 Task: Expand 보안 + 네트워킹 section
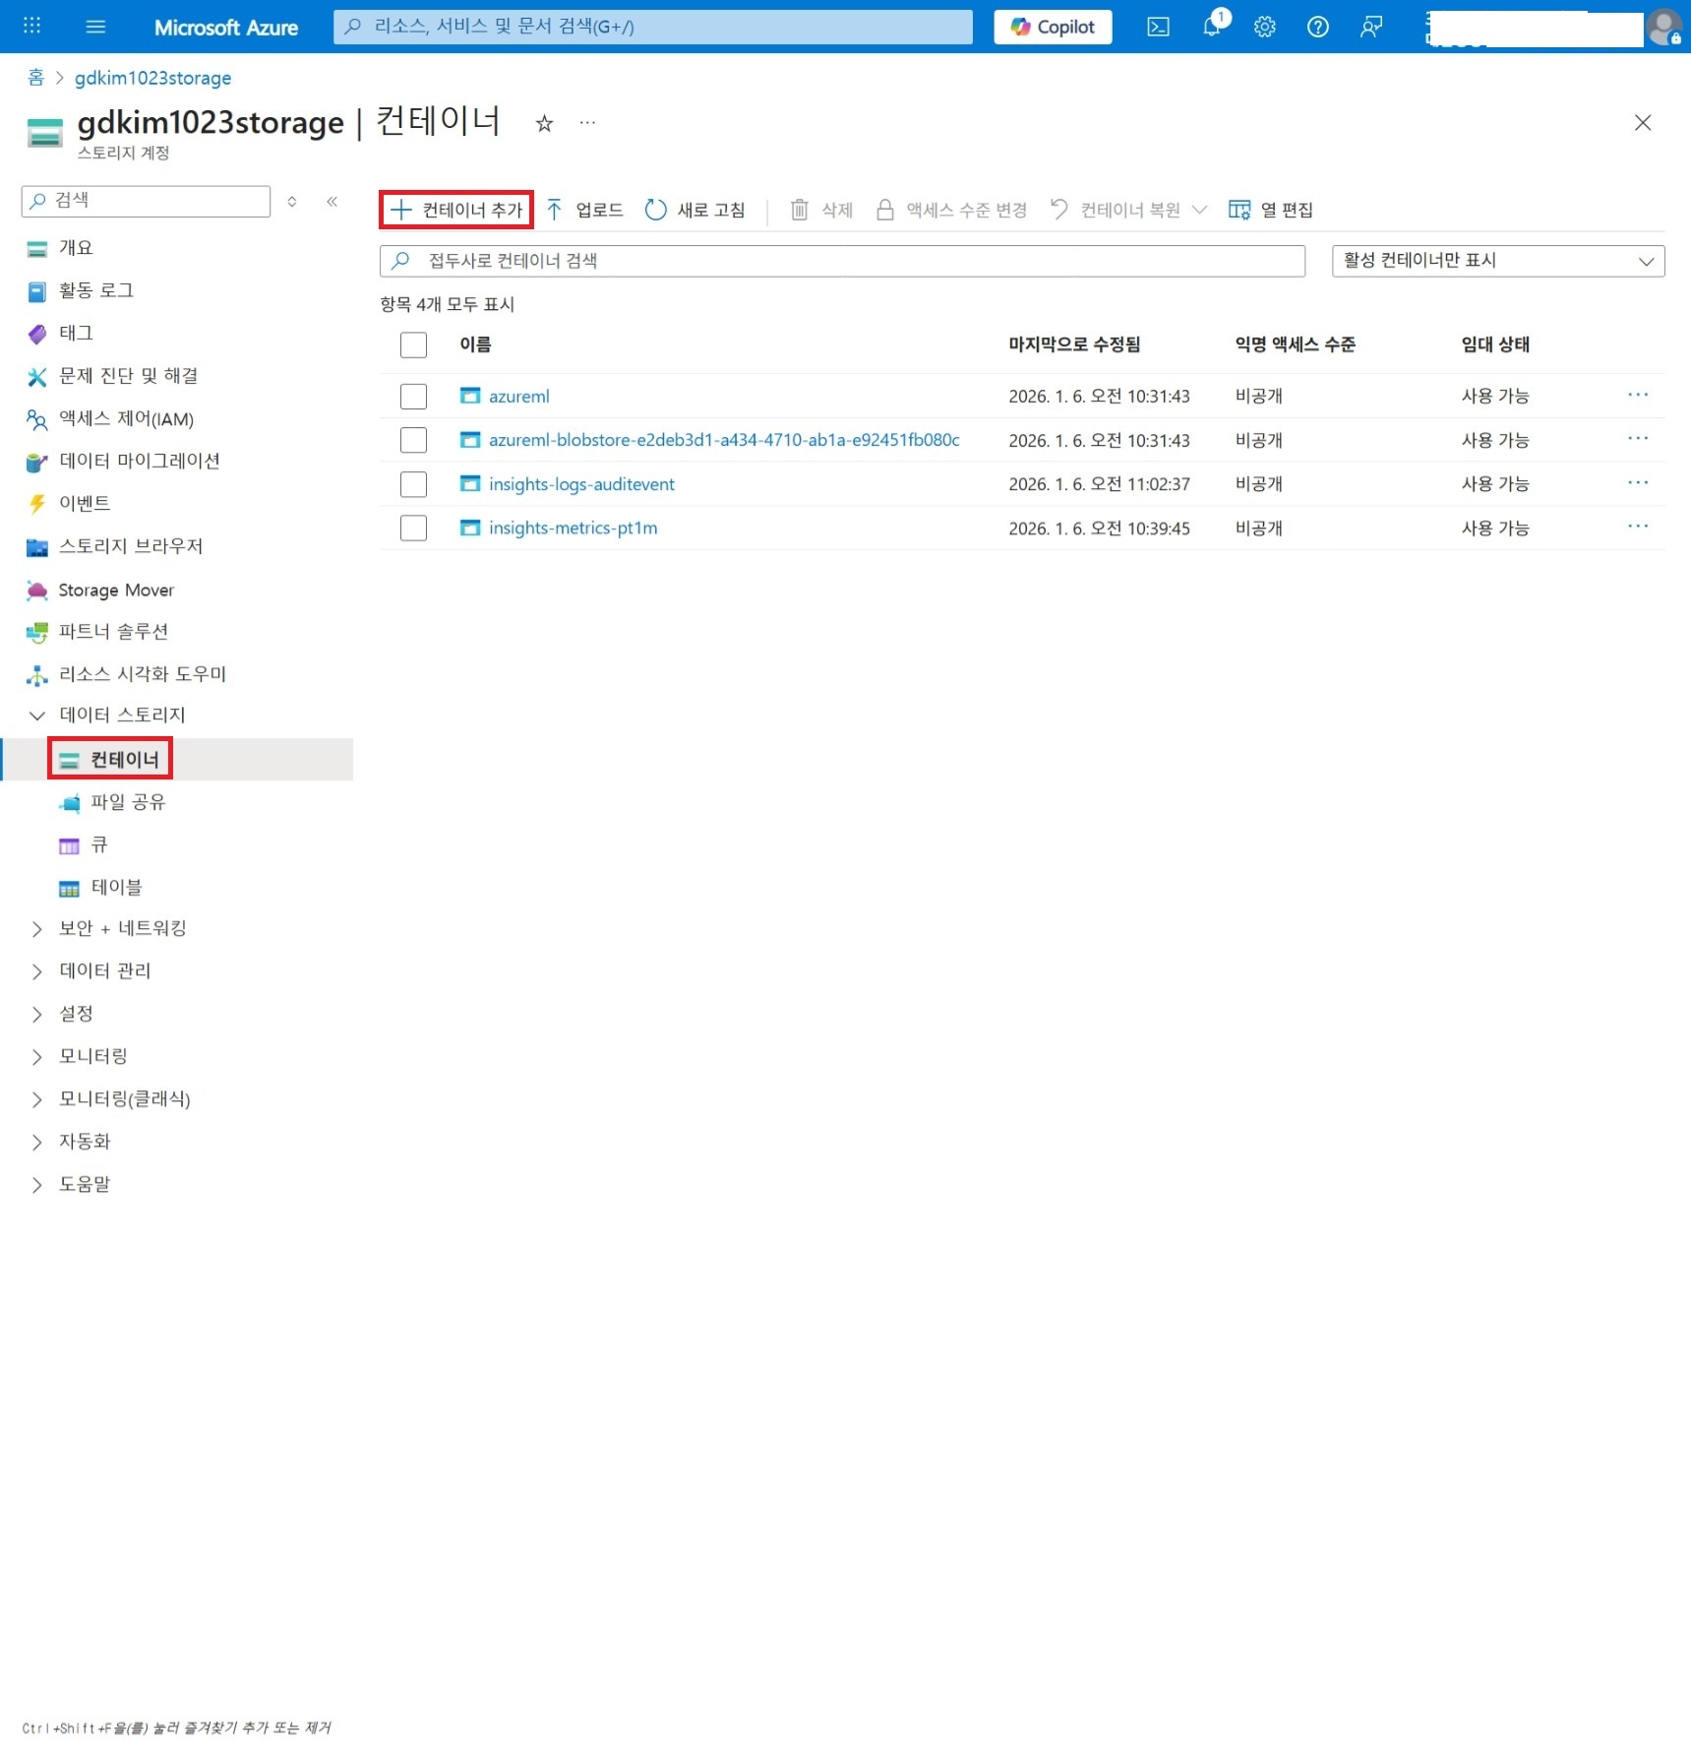37,929
